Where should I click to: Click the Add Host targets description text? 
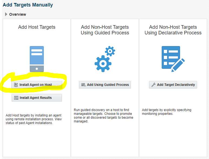[x=34, y=119]
